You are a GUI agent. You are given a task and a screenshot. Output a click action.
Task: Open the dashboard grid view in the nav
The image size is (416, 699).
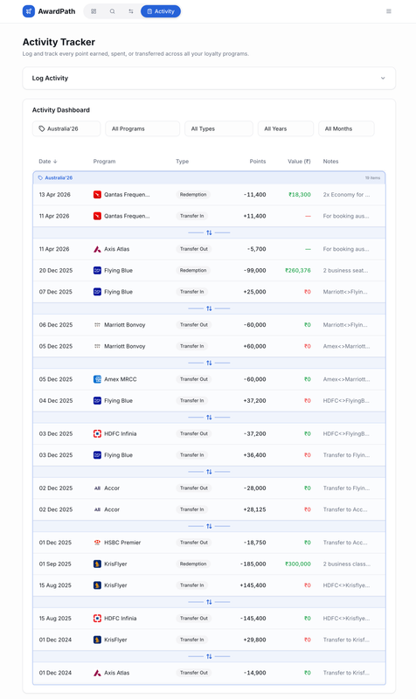(94, 11)
